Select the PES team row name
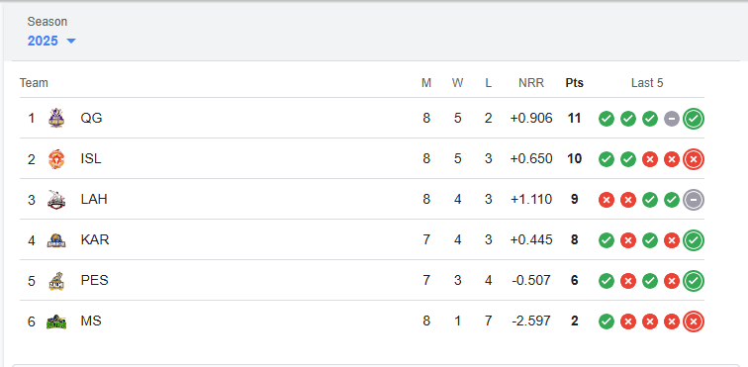The image size is (748, 367). click(94, 280)
